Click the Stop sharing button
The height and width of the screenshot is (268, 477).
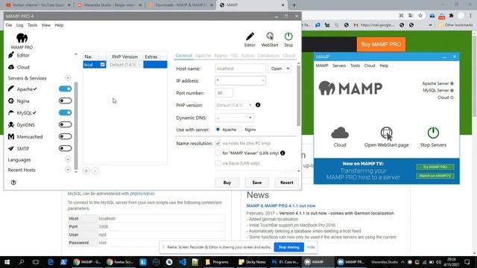[288, 247]
